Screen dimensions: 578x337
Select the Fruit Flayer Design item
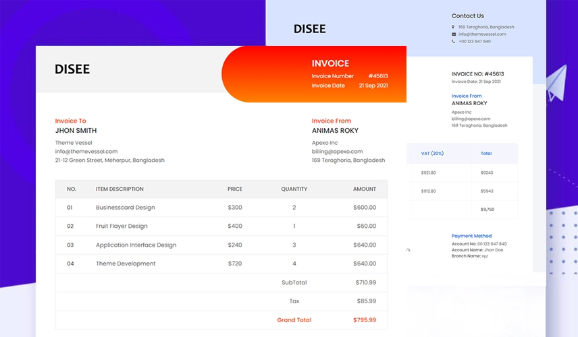coord(122,226)
